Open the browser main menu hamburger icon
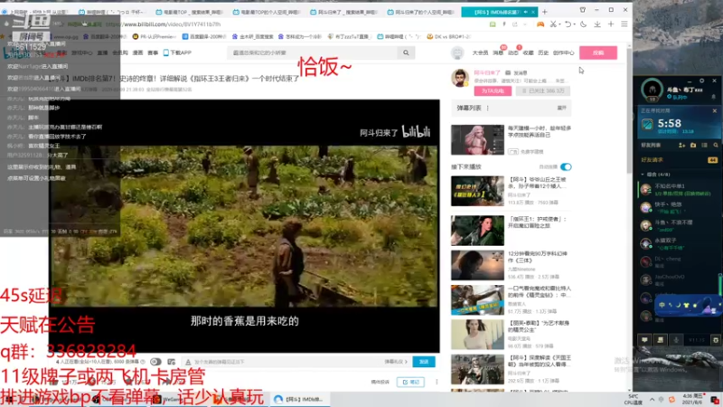The width and height of the screenshot is (723, 407). (x=624, y=24)
